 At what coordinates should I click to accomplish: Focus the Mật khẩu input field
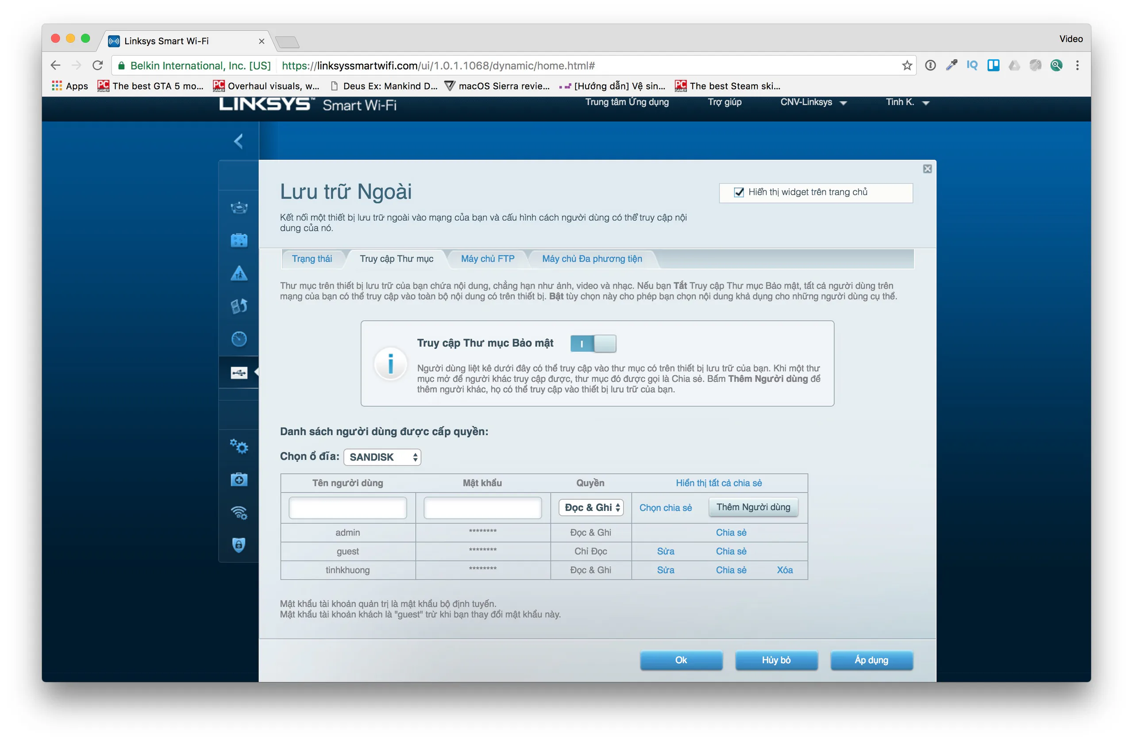pos(482,508)
